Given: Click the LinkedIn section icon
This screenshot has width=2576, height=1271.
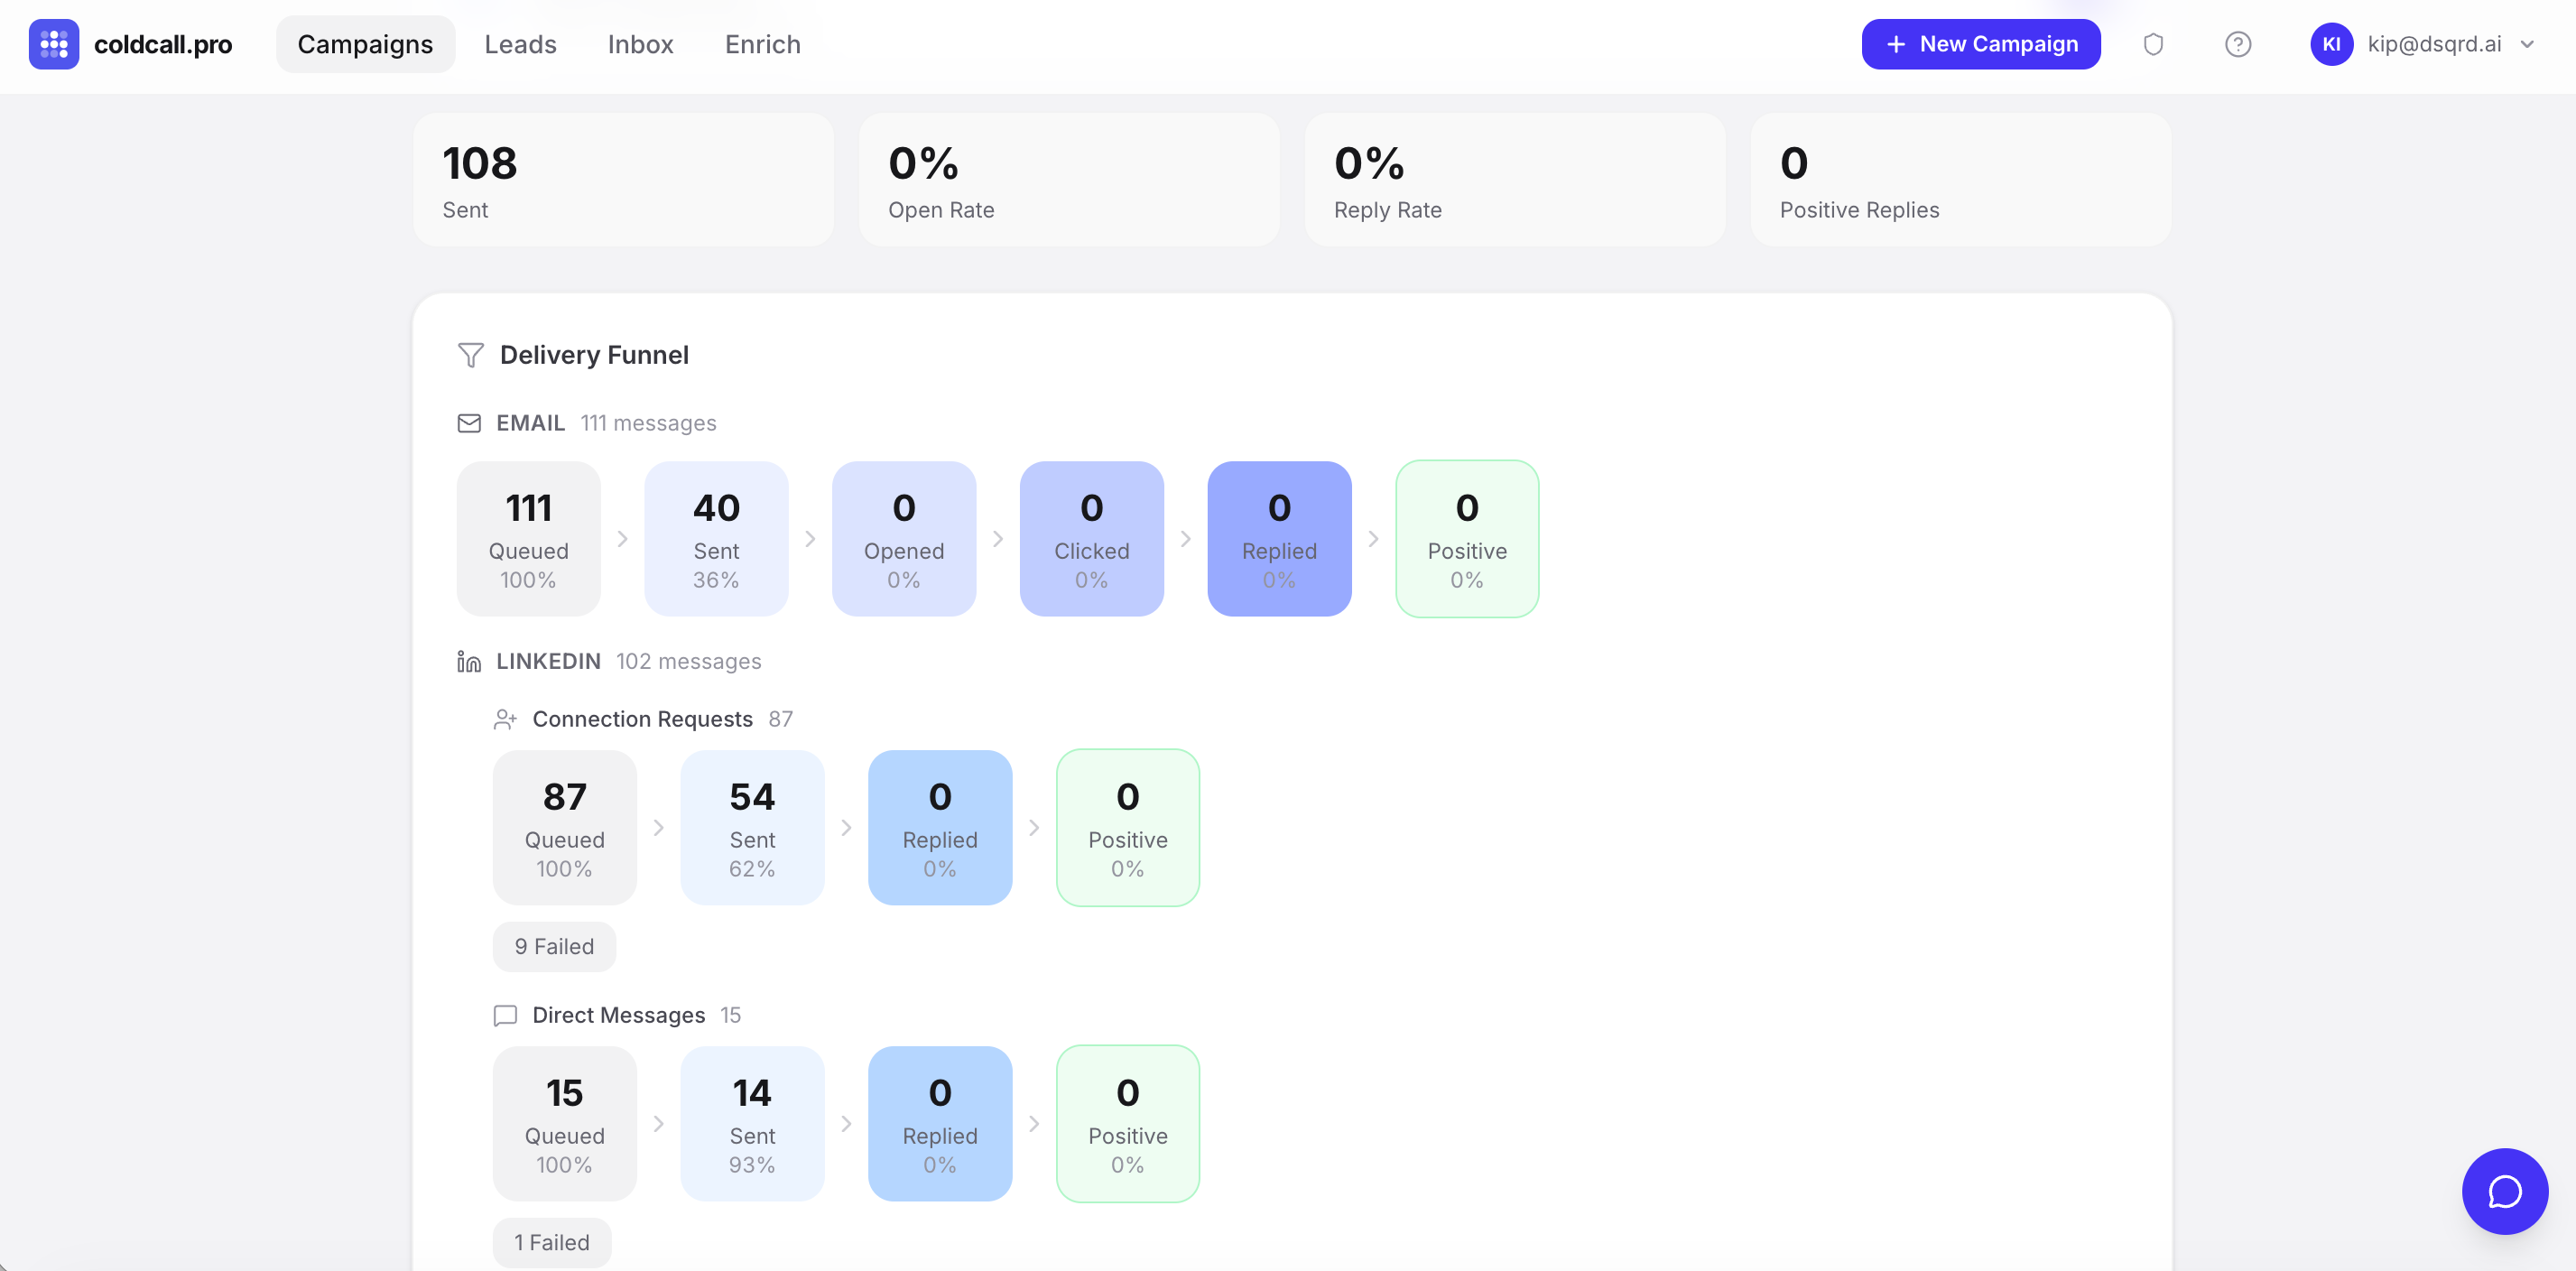Looking at the screenshot, I should pyautogui.click(x=469, y=661).
